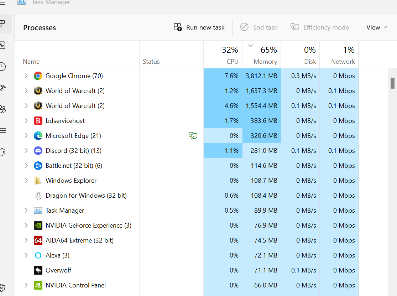Expand the Microsoft Edge (21) group
This screenshot has width=397, height=296.
click(26, 135)
